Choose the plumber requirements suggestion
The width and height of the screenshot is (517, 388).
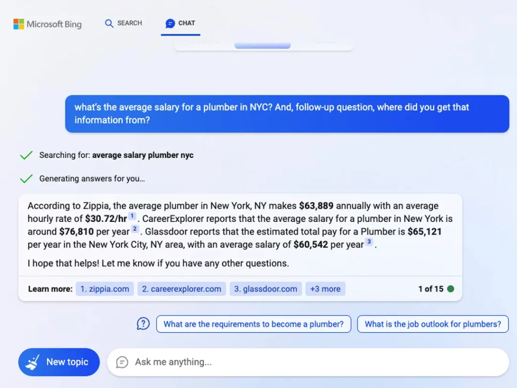[253, 324]
